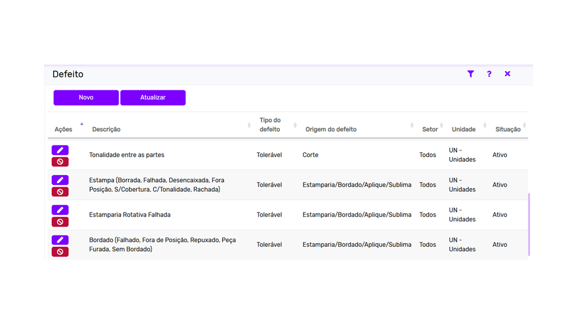The height and width of the screenshot is (324, 577).
Task: Sort by Tipo do defeito column
Action: pos(270,125)
